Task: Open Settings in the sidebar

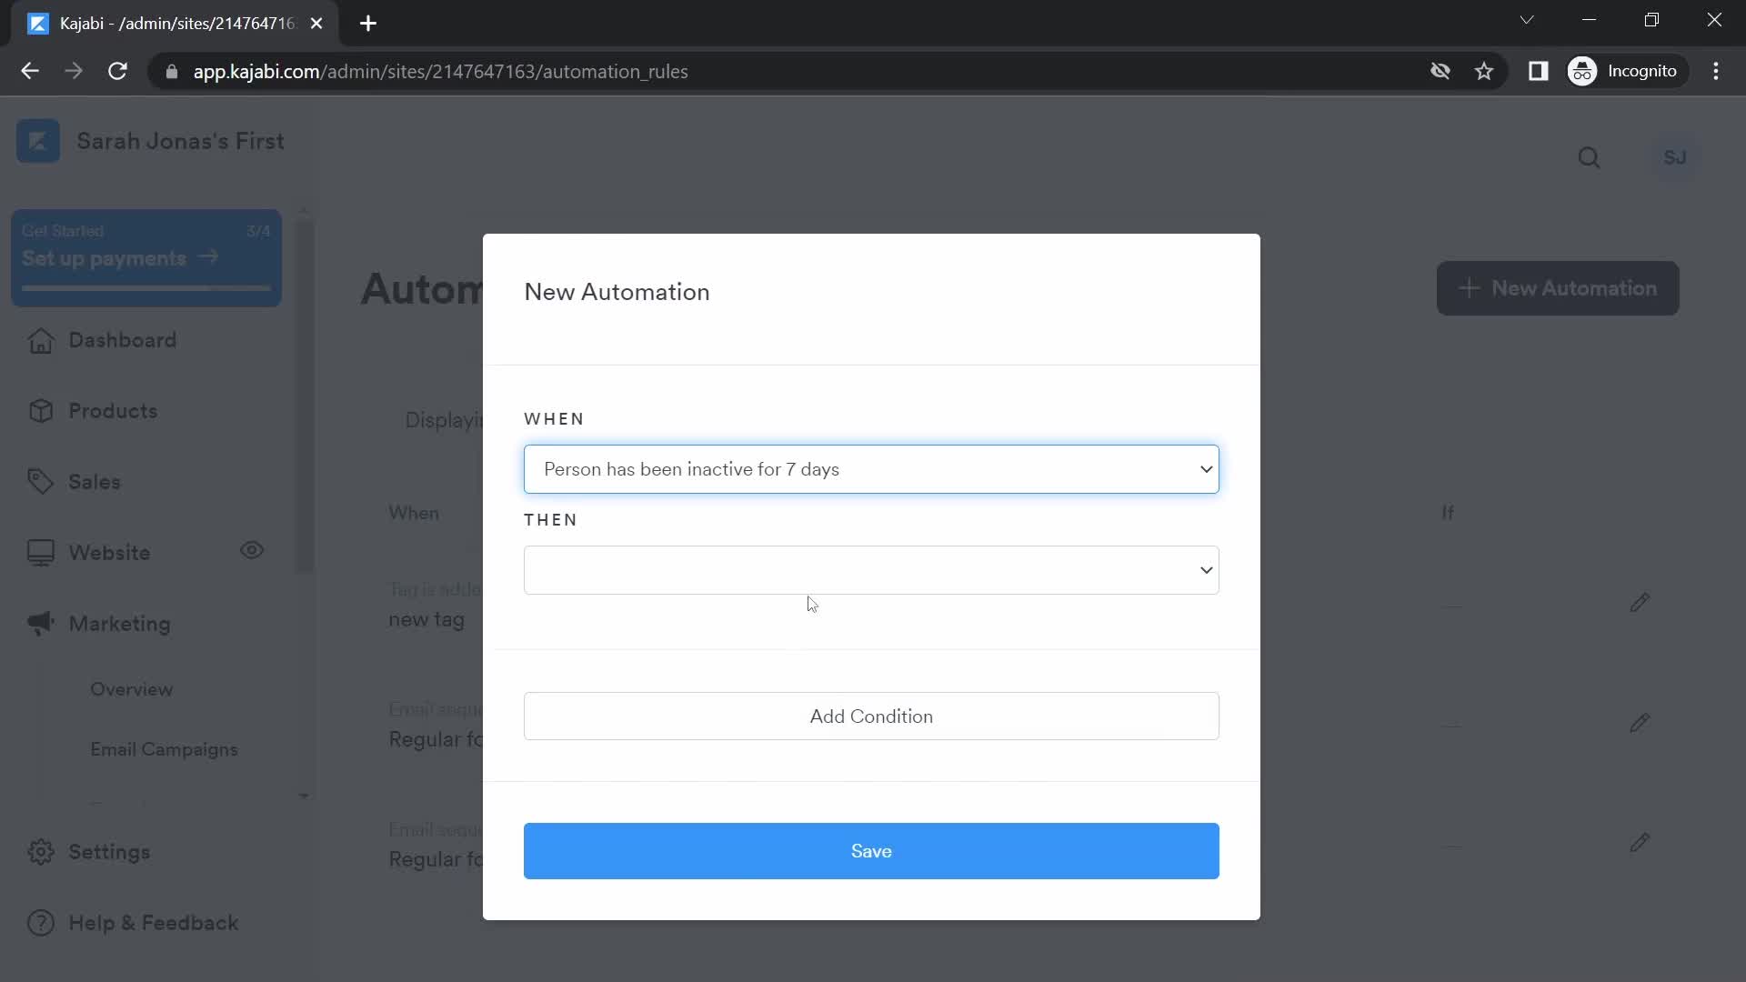Action: pyautogui.click(x=109, y=852)
